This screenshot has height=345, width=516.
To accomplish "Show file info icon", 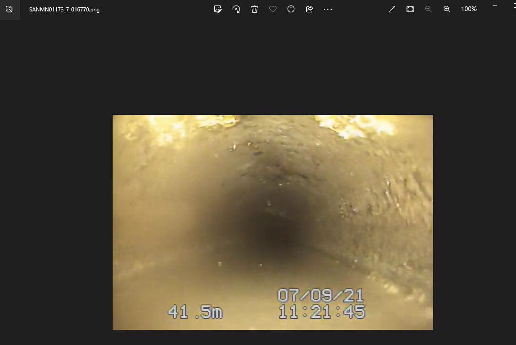I will 291,9.
